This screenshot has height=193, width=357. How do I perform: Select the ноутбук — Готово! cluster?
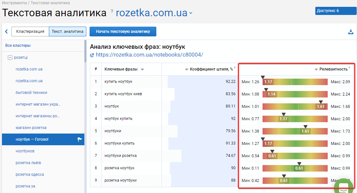(43, 139)
